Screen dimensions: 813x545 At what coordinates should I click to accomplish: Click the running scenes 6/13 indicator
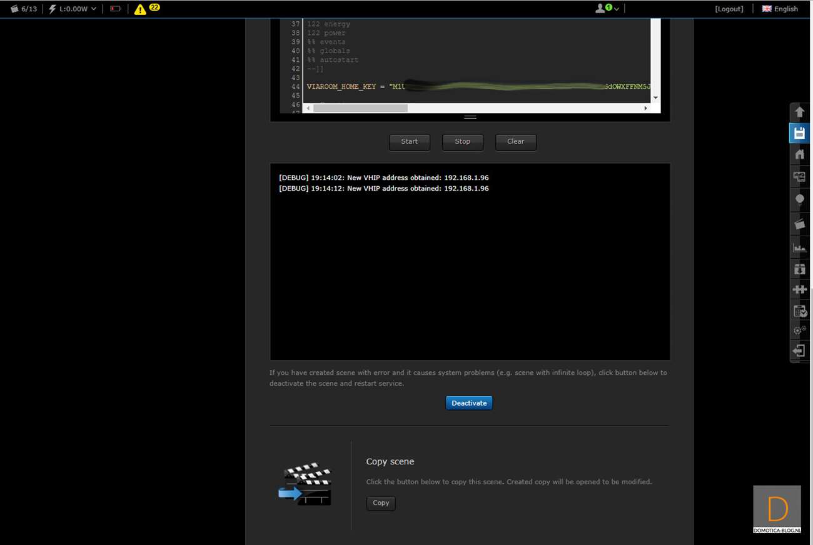tap(24, 9)
